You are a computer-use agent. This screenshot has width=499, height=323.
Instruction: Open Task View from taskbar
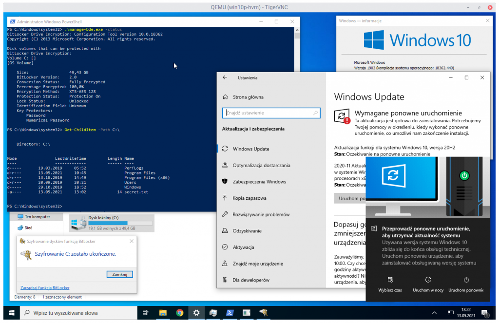pyautogui.click(x=145, y=313)
